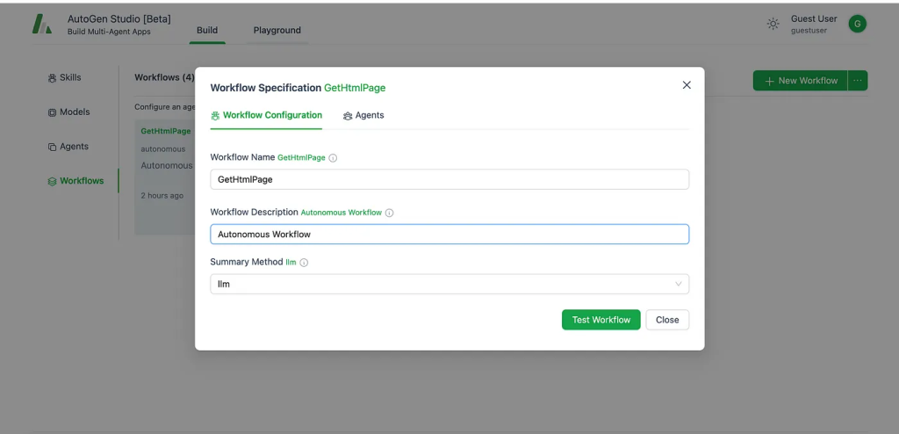Image resolution: width=899 pixels, height=434 pixels.
Task: Click the 'Workflows (4)' heading
Action: pyautogui.click(x=164, y=77)
